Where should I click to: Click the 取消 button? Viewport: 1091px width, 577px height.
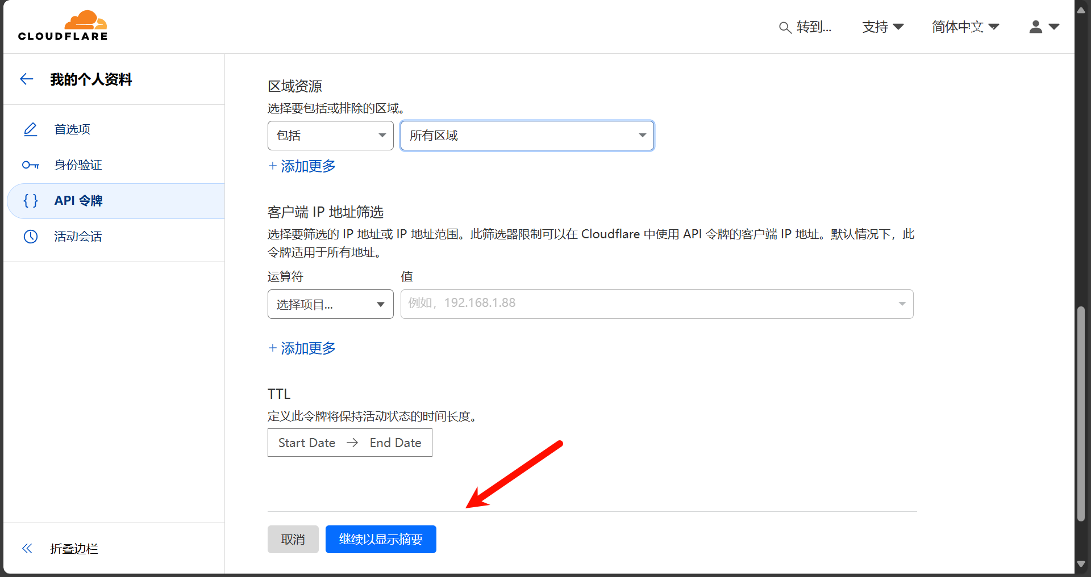point(293,539)
